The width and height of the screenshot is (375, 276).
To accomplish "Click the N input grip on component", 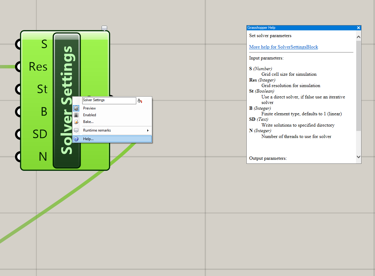I will coord(18,157).
